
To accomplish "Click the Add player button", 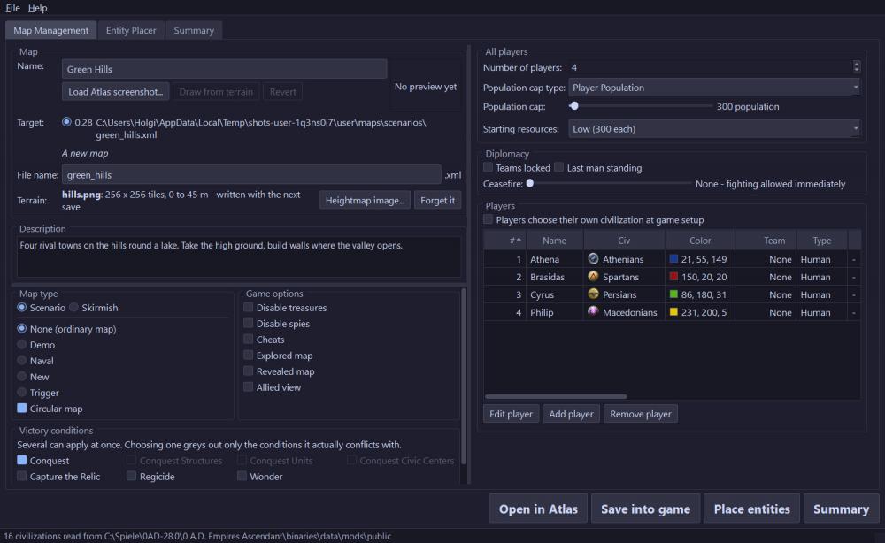I will [571, 414].
